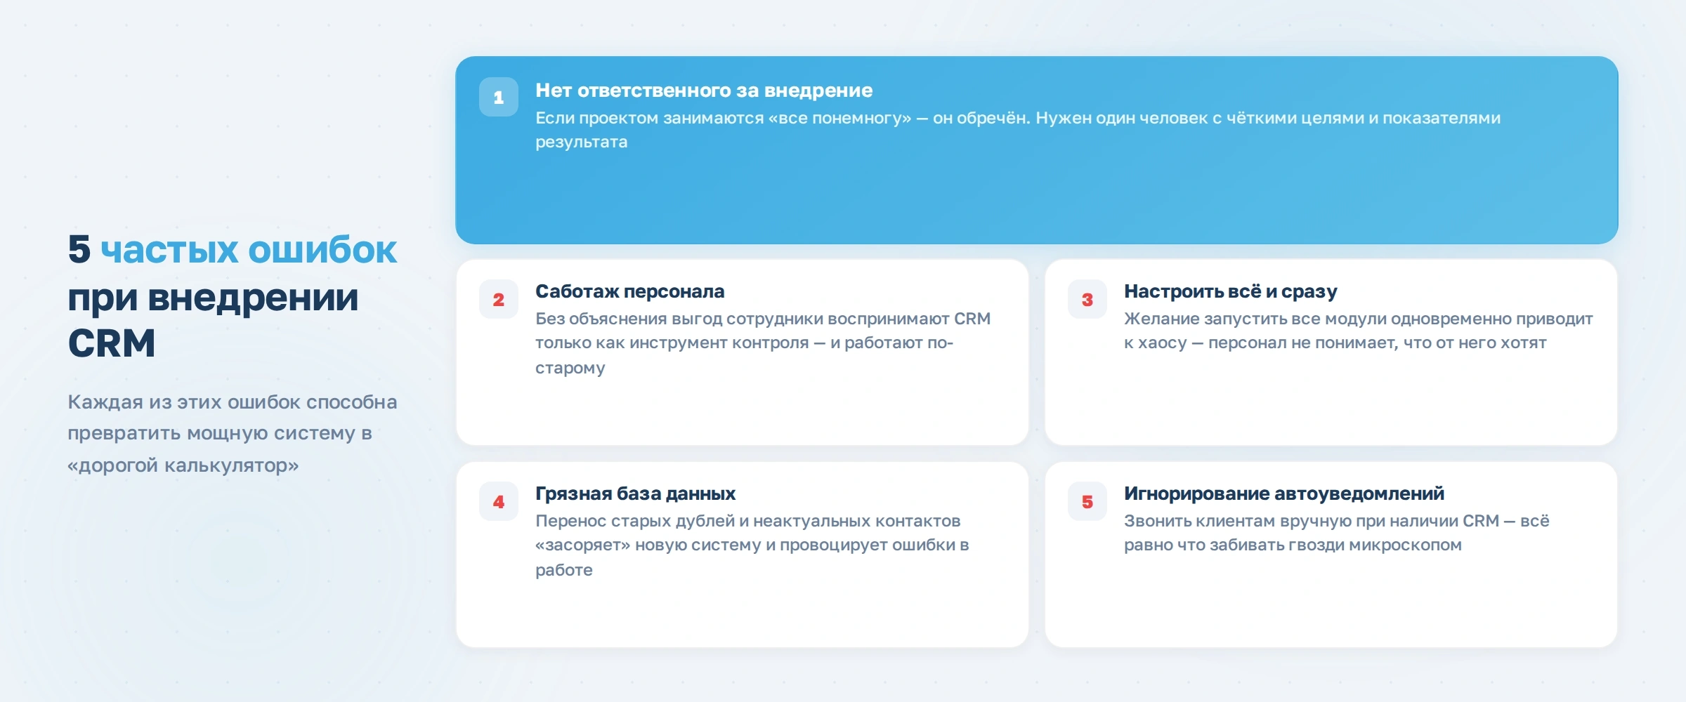This screenshot has height=702, width=1686.
Task: Click the number 4 badge beside Грязная база данных
Action: pyautogui.click(x=498, y=501)
